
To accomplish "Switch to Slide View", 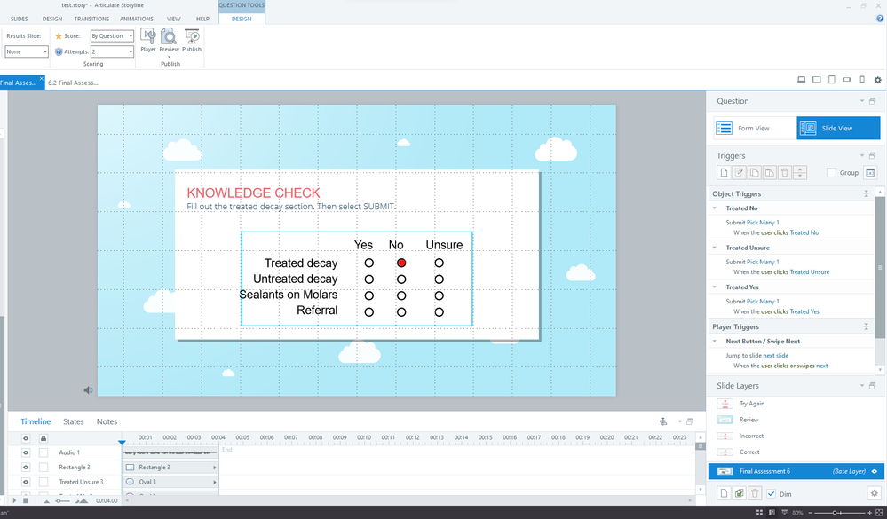I will 838,129.
